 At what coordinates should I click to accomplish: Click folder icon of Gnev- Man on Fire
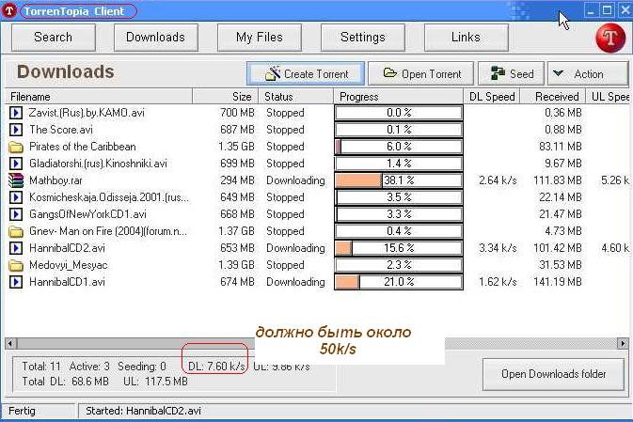16,231
